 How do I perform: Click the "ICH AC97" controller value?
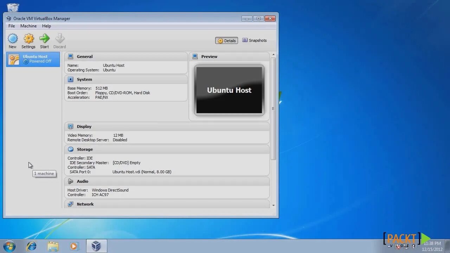(x=100, y=195)
